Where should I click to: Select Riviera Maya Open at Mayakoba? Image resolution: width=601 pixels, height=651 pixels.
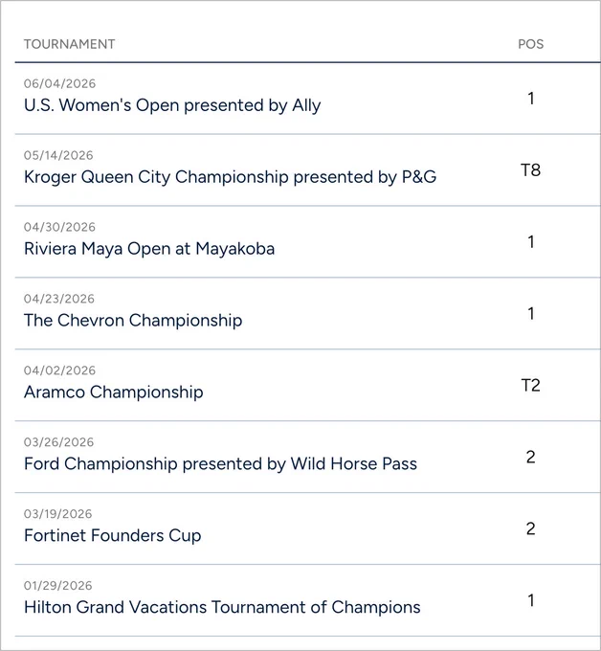(x=149, y=249)
